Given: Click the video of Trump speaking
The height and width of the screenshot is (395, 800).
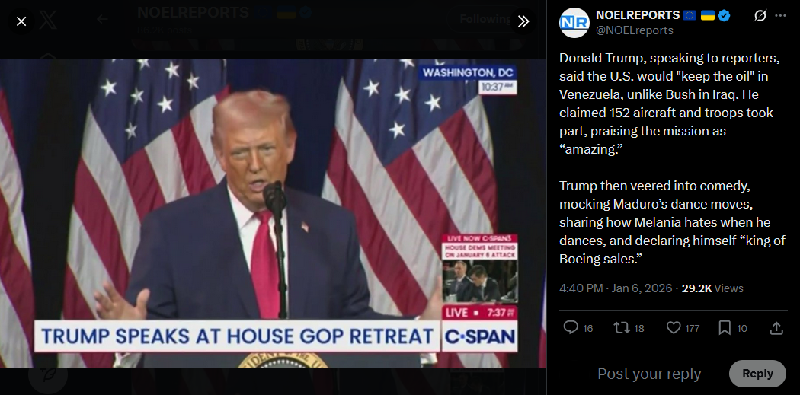Looking at the screenshot, I should [273, 214].
